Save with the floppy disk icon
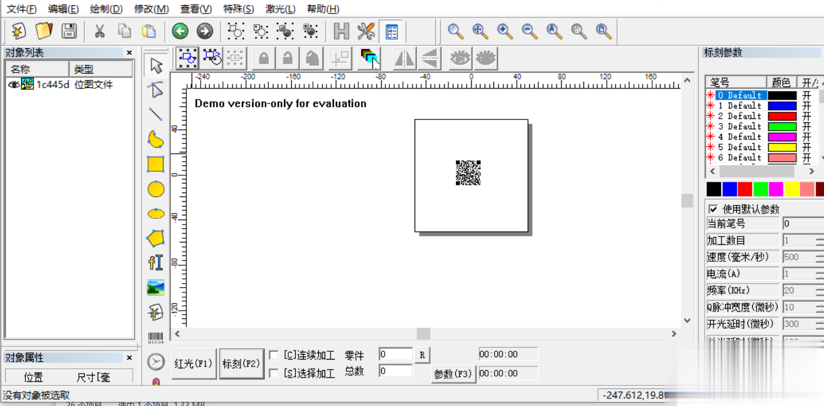The height and width of the screenshot is (406, 824). pyautogui.click(x=69, y=31)
